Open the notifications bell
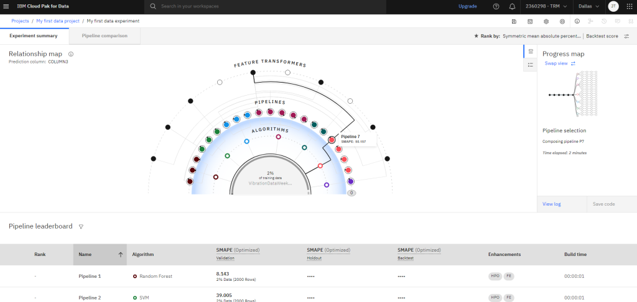637x302 pixels. (512, 6)
